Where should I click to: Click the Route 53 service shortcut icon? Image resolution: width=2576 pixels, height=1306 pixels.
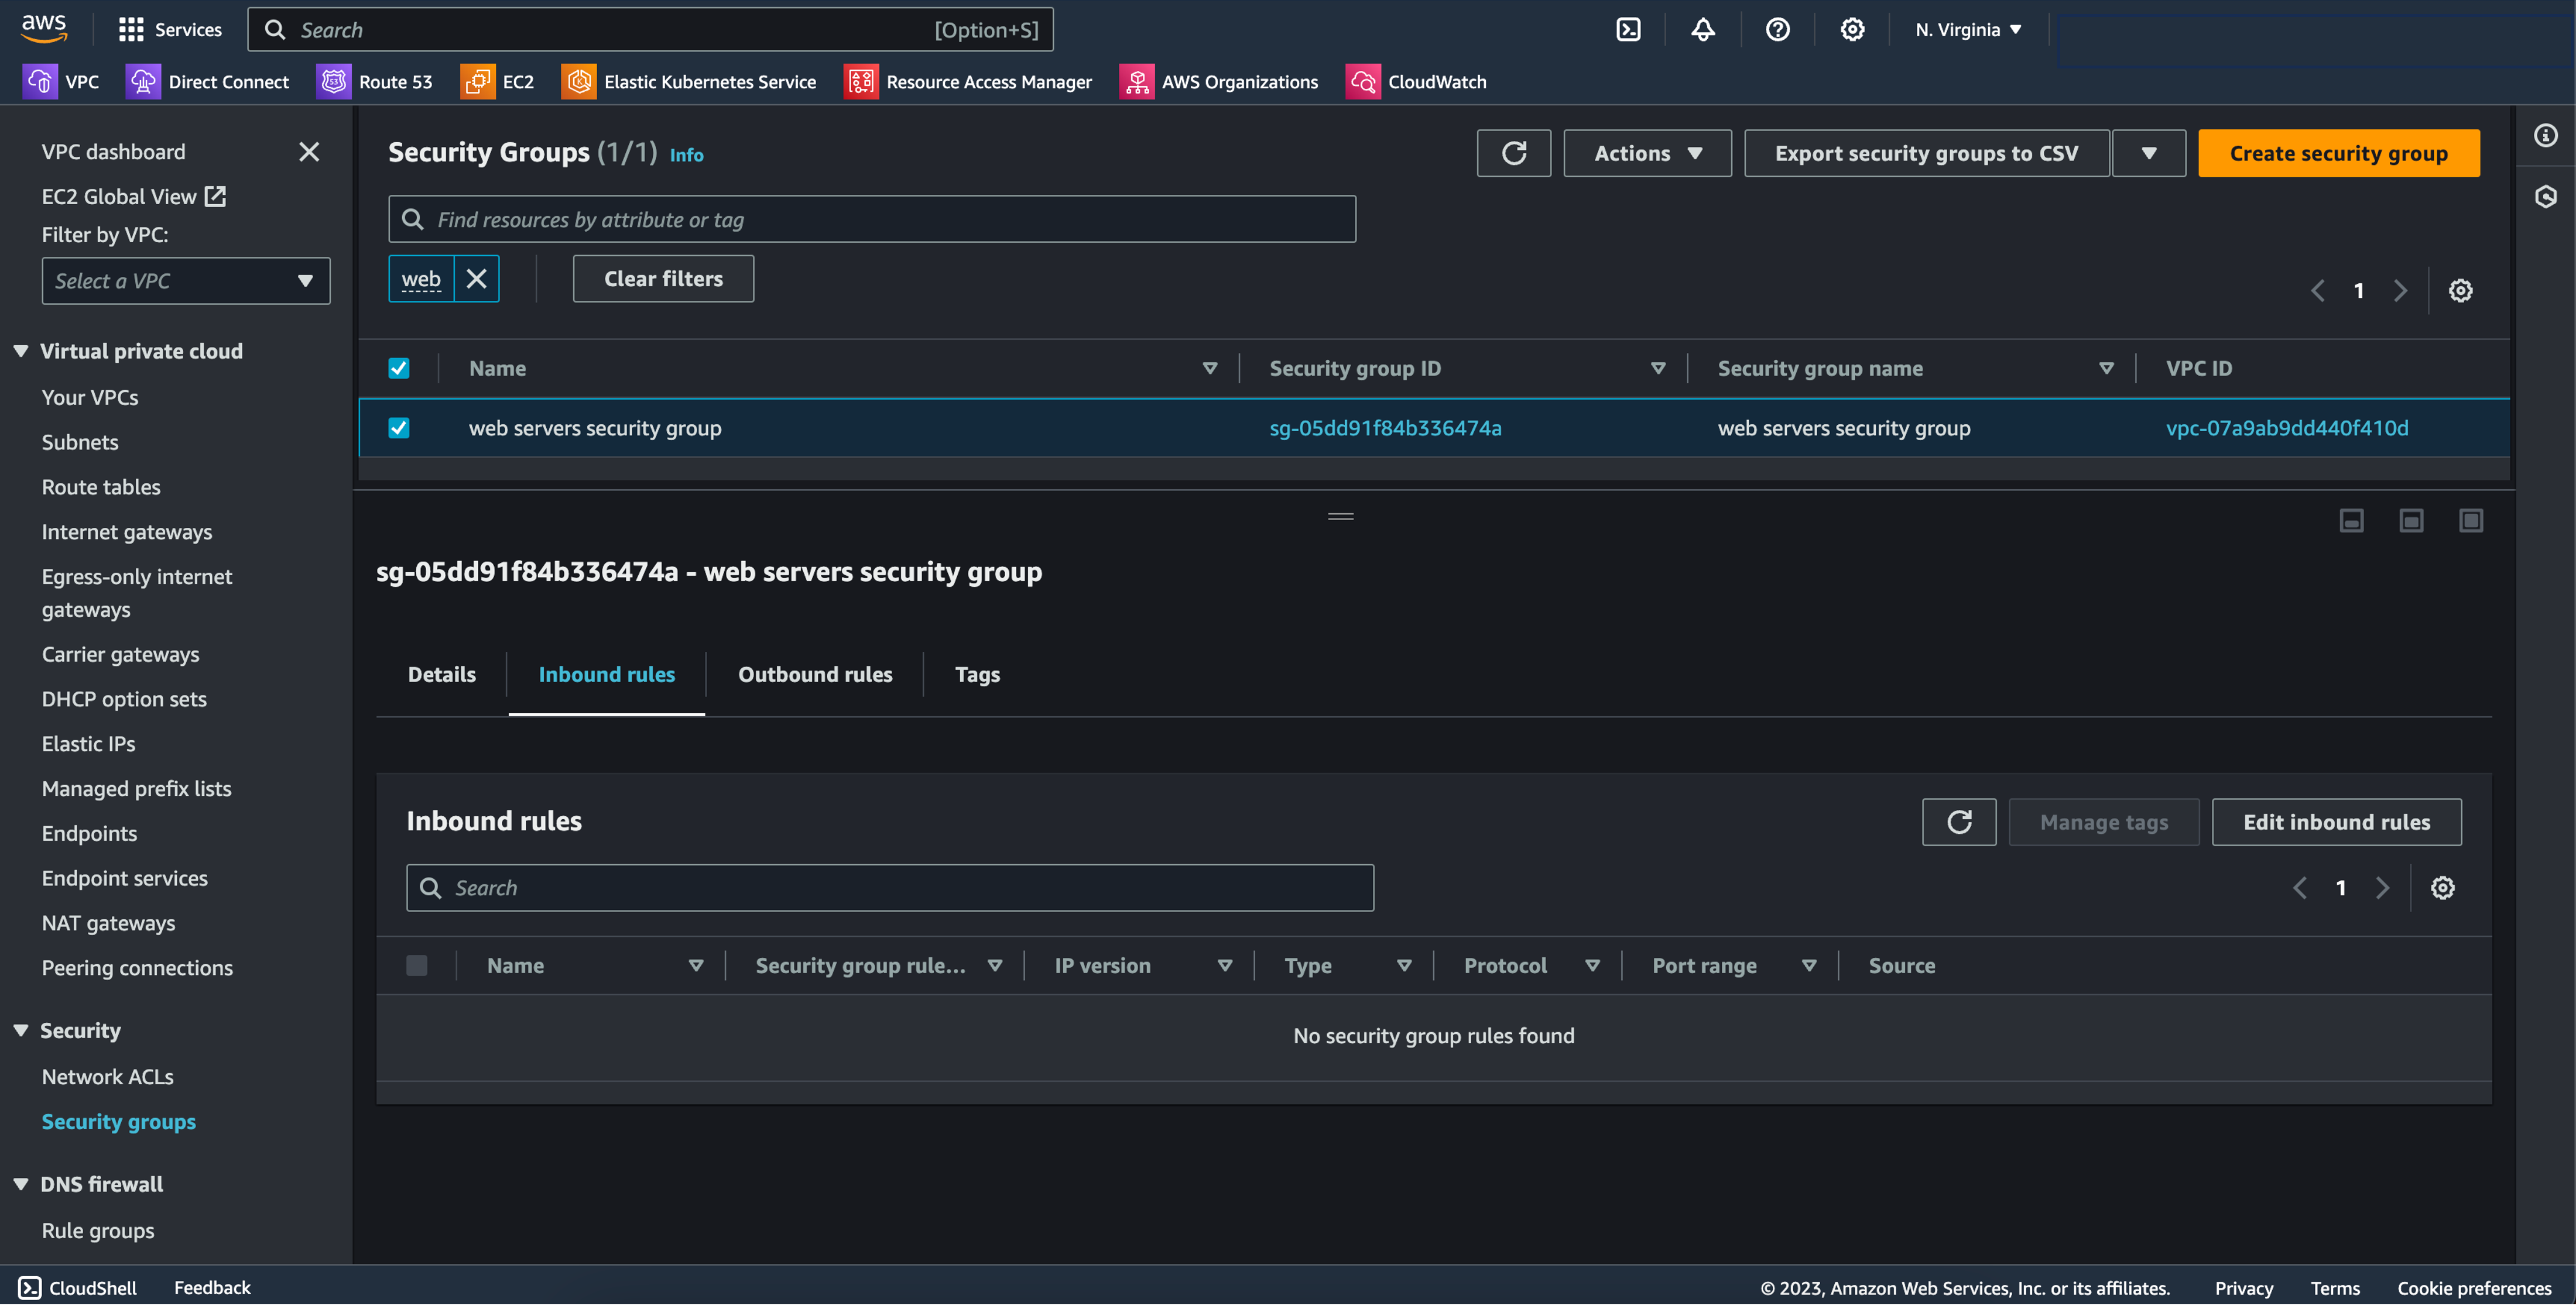[333, 82]
